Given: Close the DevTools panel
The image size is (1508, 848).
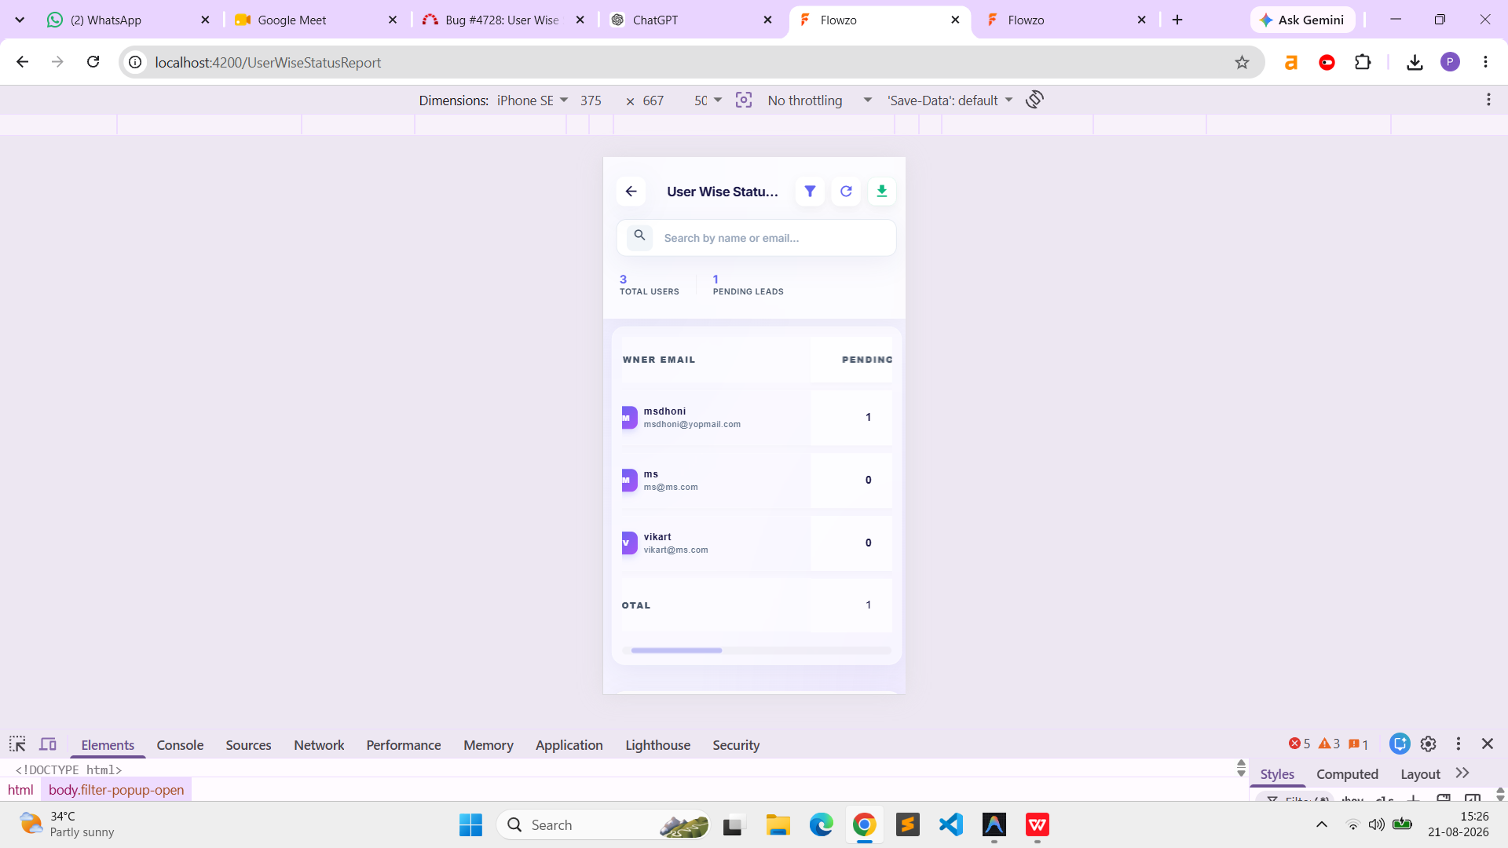Looking at the screenshot, I should coord(1488,744).
